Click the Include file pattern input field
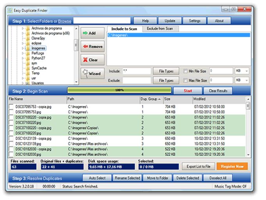Screen dimensions: 266x200 (136, 71)
